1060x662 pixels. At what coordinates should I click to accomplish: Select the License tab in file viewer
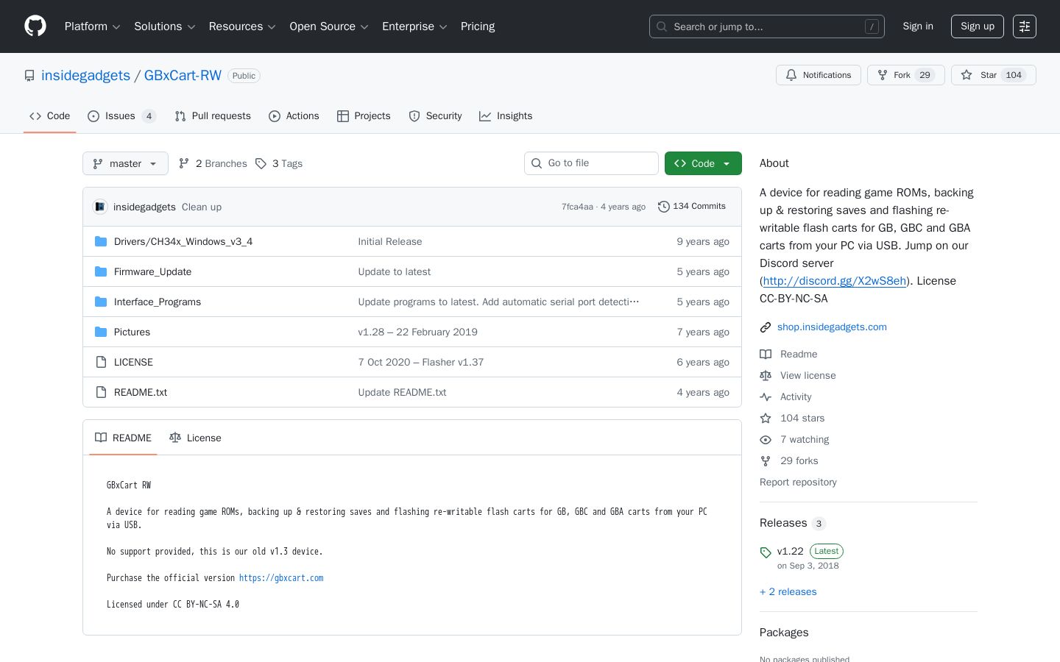tap(195, 438)
